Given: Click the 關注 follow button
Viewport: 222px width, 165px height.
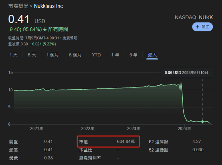Looking at the screenshot, I should 202,27.
